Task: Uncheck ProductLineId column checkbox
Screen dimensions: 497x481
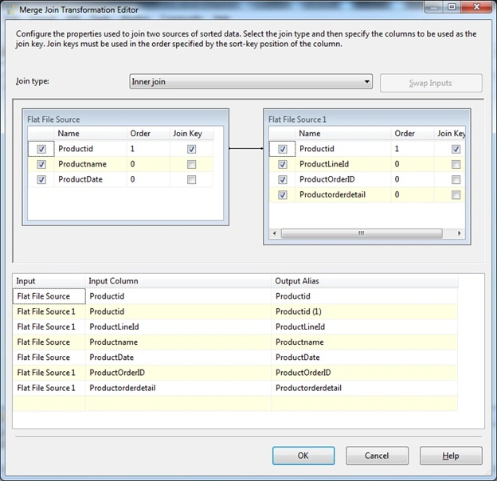Action: click(283, 164)
